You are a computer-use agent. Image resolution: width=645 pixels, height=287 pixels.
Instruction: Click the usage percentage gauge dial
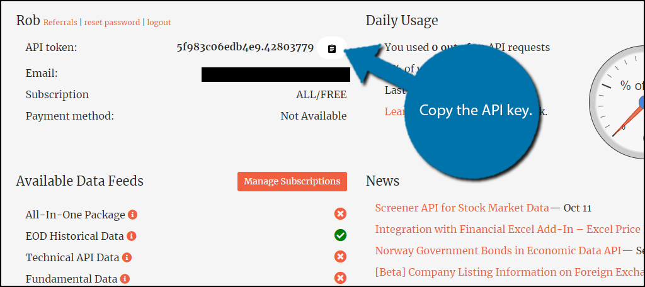point(617,103)
